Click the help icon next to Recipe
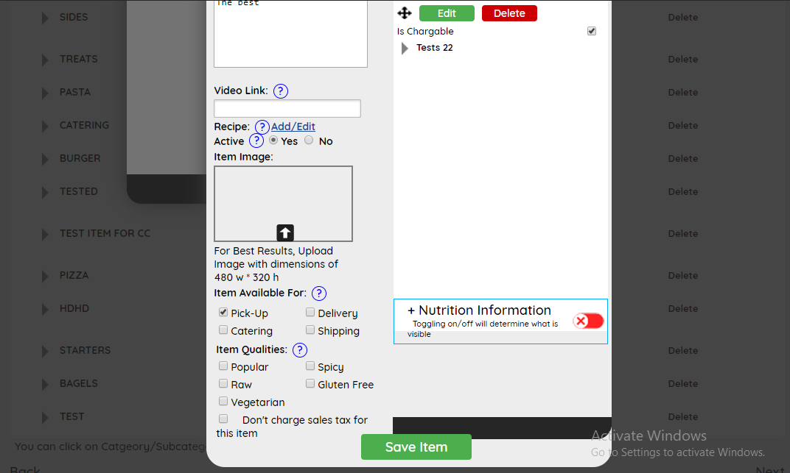 (262, 127)
